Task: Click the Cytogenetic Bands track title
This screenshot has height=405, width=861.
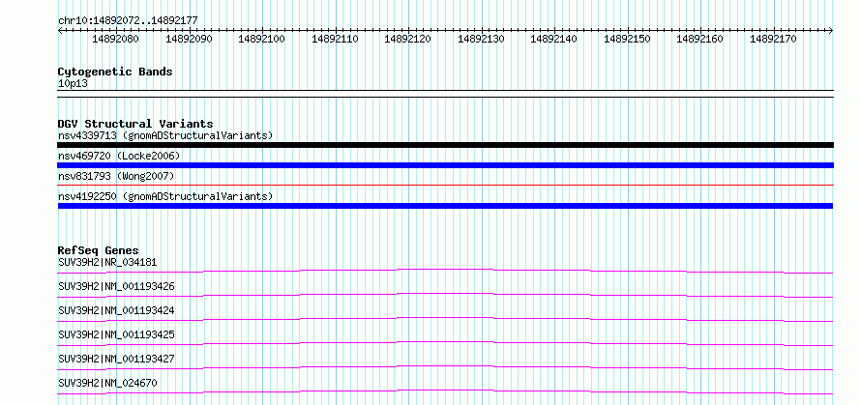Action: click(115, 72)
